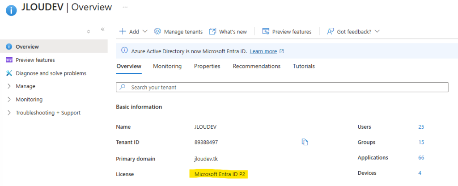Open the Users count link 25
The width and height of the screenshot is (458, 186).
click(x=421, y=127)
